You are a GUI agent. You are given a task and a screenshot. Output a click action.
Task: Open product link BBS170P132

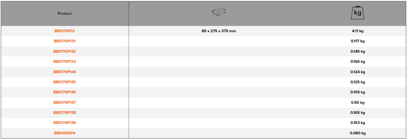click(64, 51)
